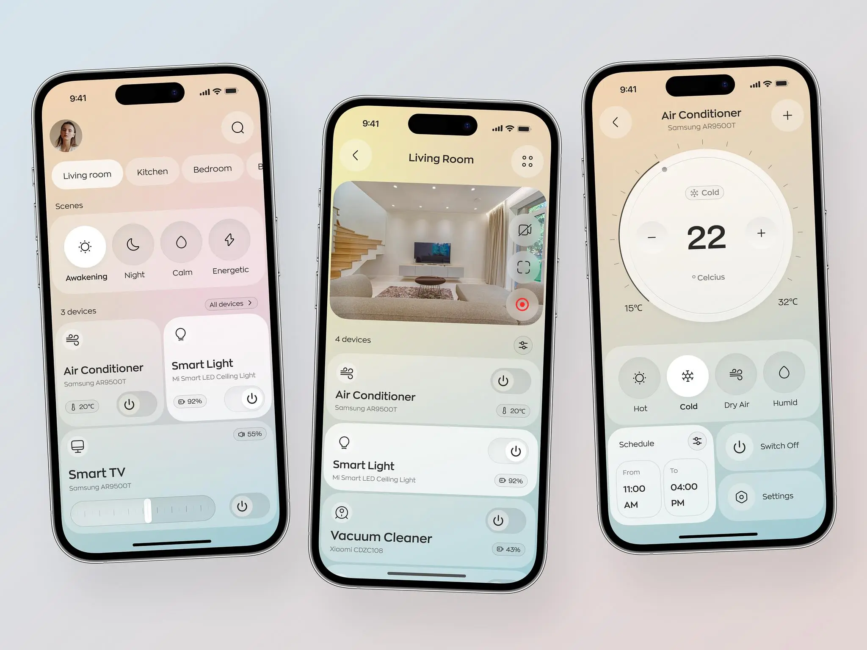This screenshot has width=867, height=650.
Task: Select the Kitchen tab
Action: 151,171
